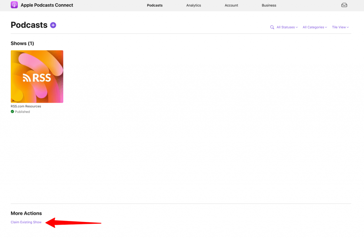
Task: Add a new show with plus icon
Action: 53,25
